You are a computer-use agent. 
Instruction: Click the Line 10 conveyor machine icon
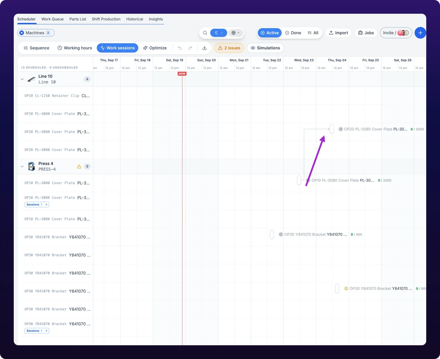pyautogui.click(x=31, y=79)
